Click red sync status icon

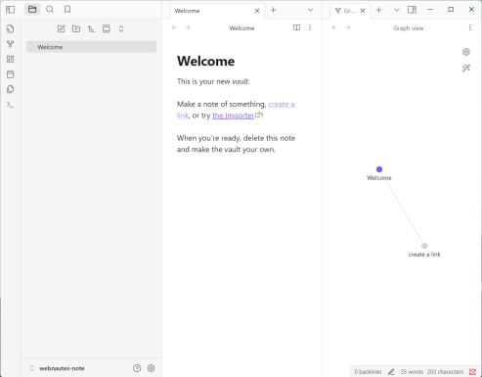472,372
